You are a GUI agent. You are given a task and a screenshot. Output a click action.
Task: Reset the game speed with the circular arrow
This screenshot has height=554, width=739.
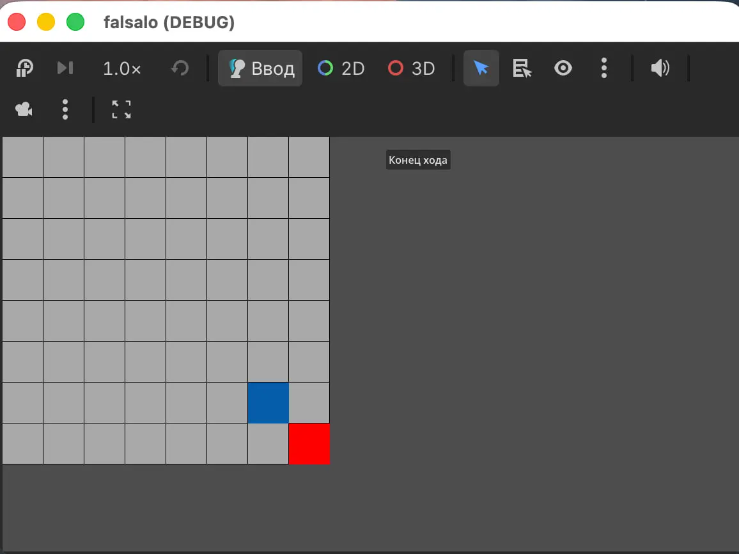point(180,68)
